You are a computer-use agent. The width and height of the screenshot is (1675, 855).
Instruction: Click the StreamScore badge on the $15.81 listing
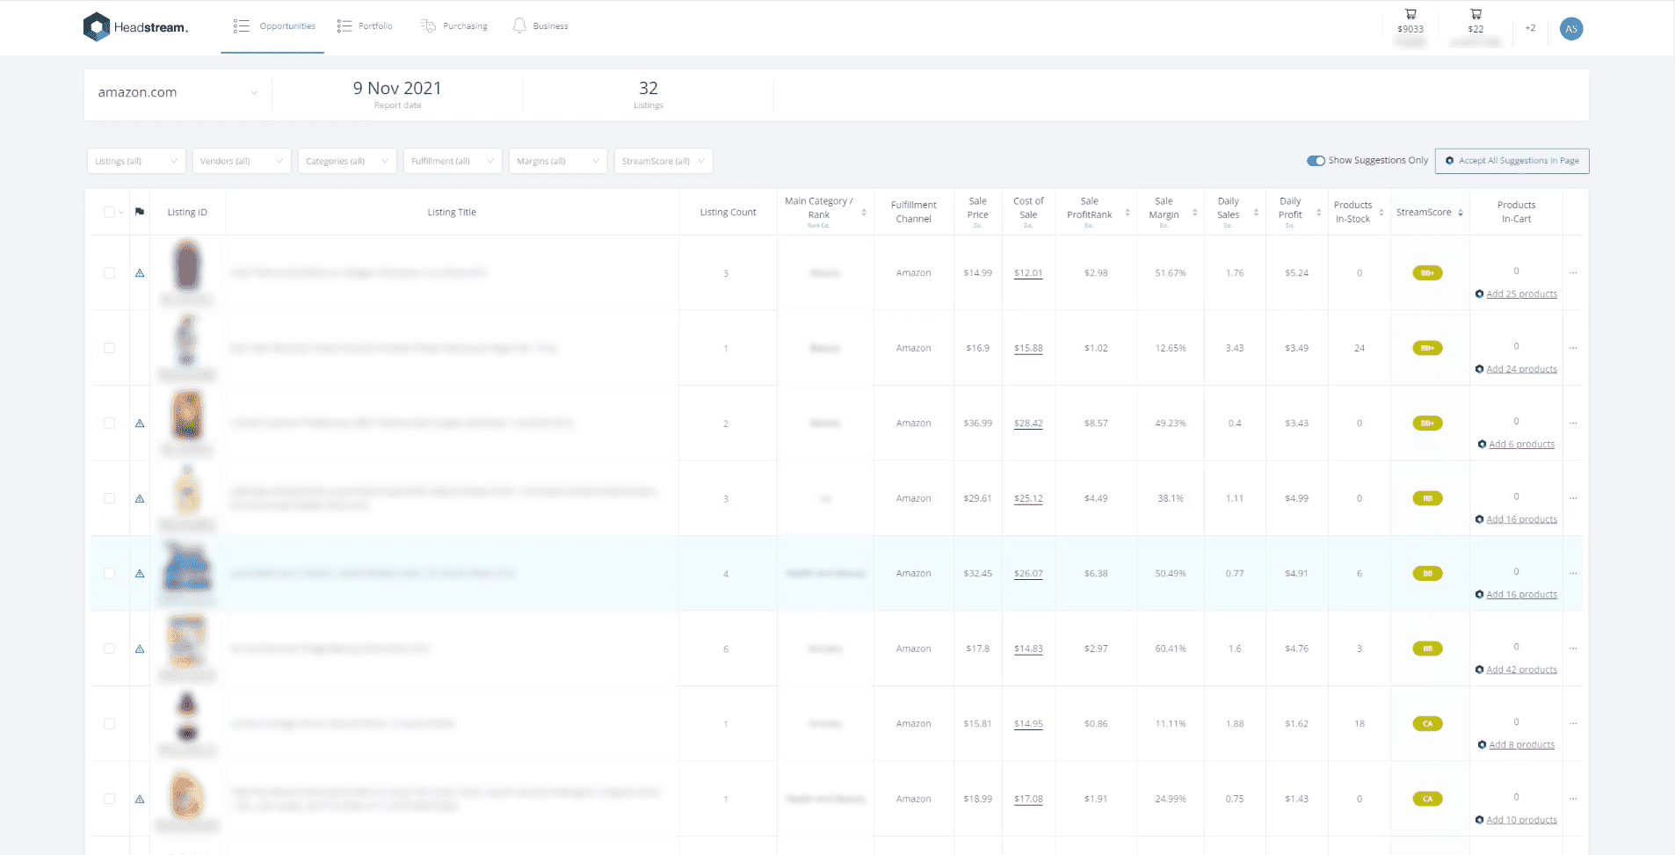1427,724
